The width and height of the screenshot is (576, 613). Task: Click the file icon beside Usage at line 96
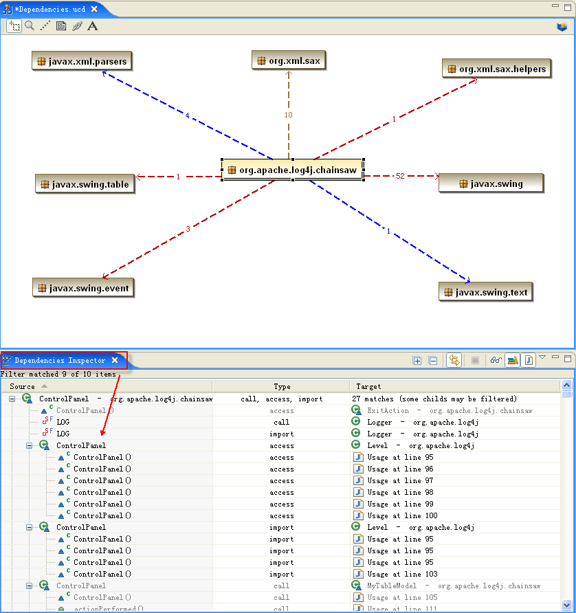[x=358, y=469]
